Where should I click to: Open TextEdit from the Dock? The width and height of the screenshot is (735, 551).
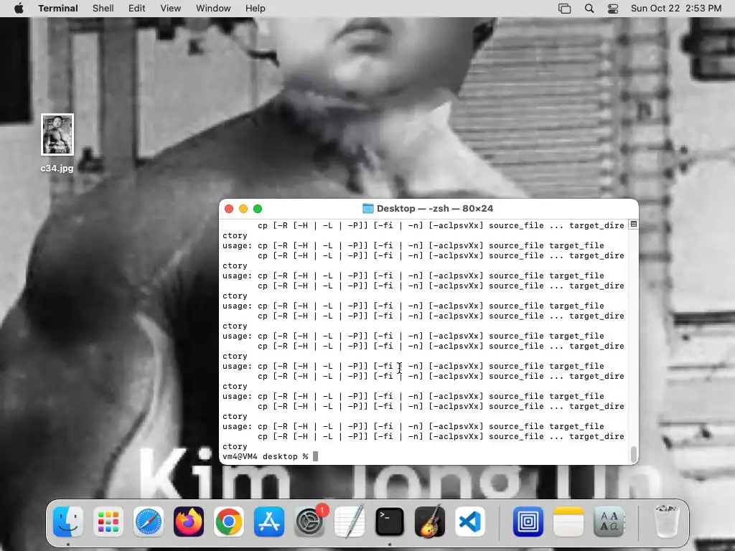pyautogui.click(x=350, y=522)
